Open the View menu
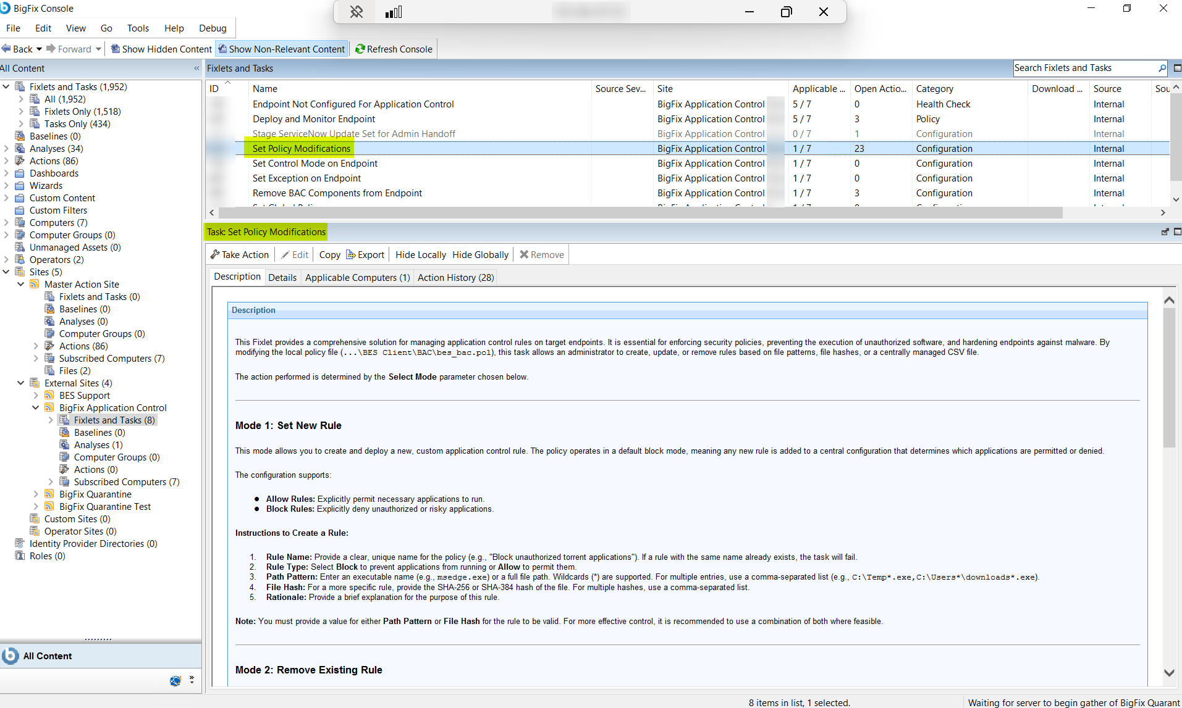Image resolution: width=1182 pixels, height=708 pixels. coord(76,28)
